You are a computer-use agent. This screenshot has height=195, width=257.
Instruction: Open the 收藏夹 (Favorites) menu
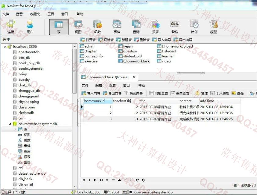(35, 14)
